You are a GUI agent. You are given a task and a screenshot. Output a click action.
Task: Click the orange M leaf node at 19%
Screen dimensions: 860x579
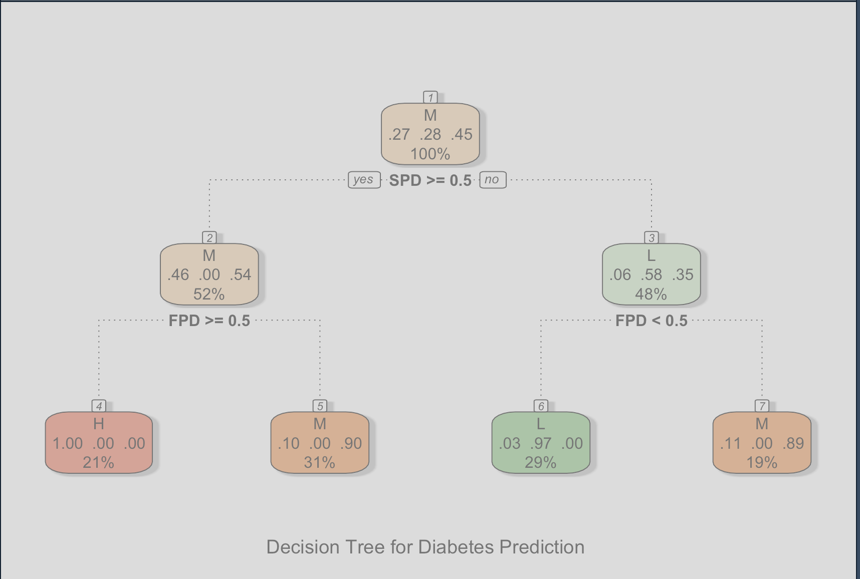[762, 443]
